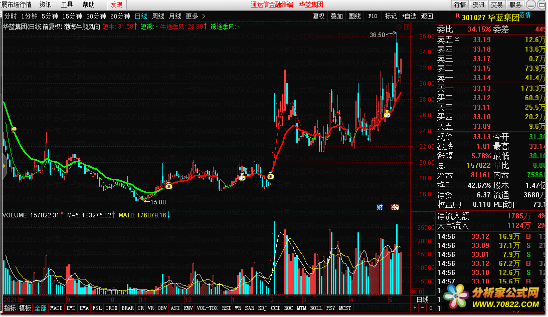Open the 发现 menu item
This screenshot has height=317, width=548.
116,5
